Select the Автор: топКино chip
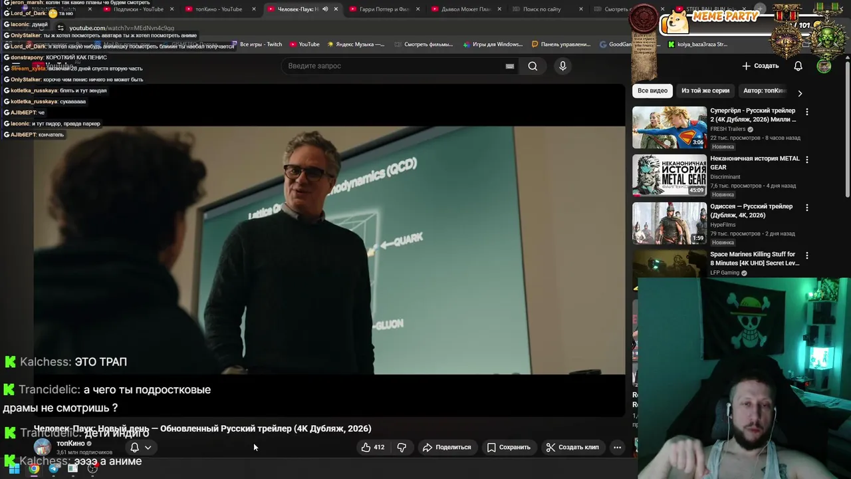 pyautogui.click(x=765, y=90)
